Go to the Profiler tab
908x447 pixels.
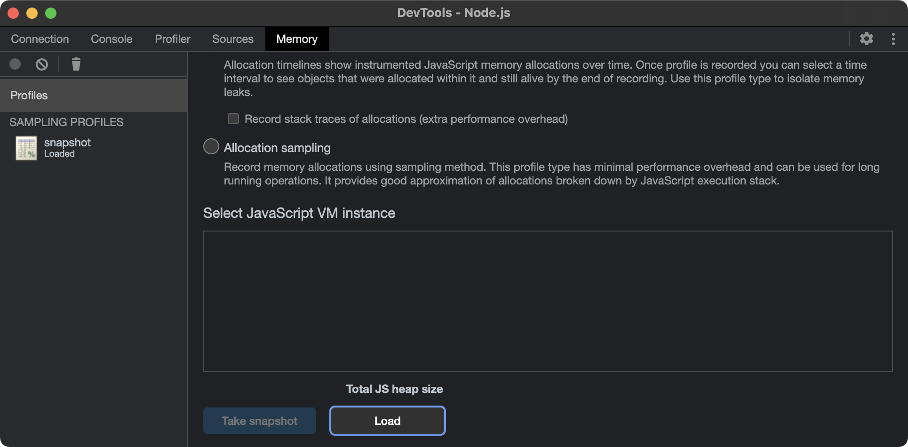(173, 39)
